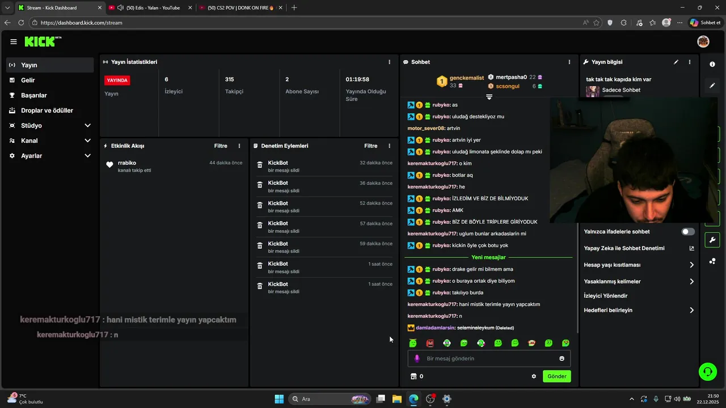This screenshot has height=408, width=726.
Task: Open the hamburger menu beside the Kick logo
Action: [14, 42]
